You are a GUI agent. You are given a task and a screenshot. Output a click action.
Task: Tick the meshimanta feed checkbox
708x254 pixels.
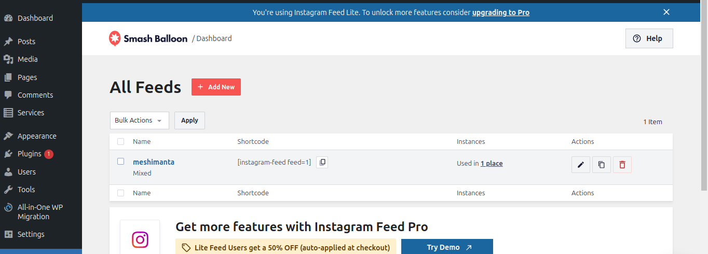(121, 162)
